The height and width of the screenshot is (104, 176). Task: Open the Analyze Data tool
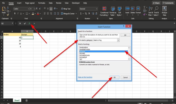(164, 11)
